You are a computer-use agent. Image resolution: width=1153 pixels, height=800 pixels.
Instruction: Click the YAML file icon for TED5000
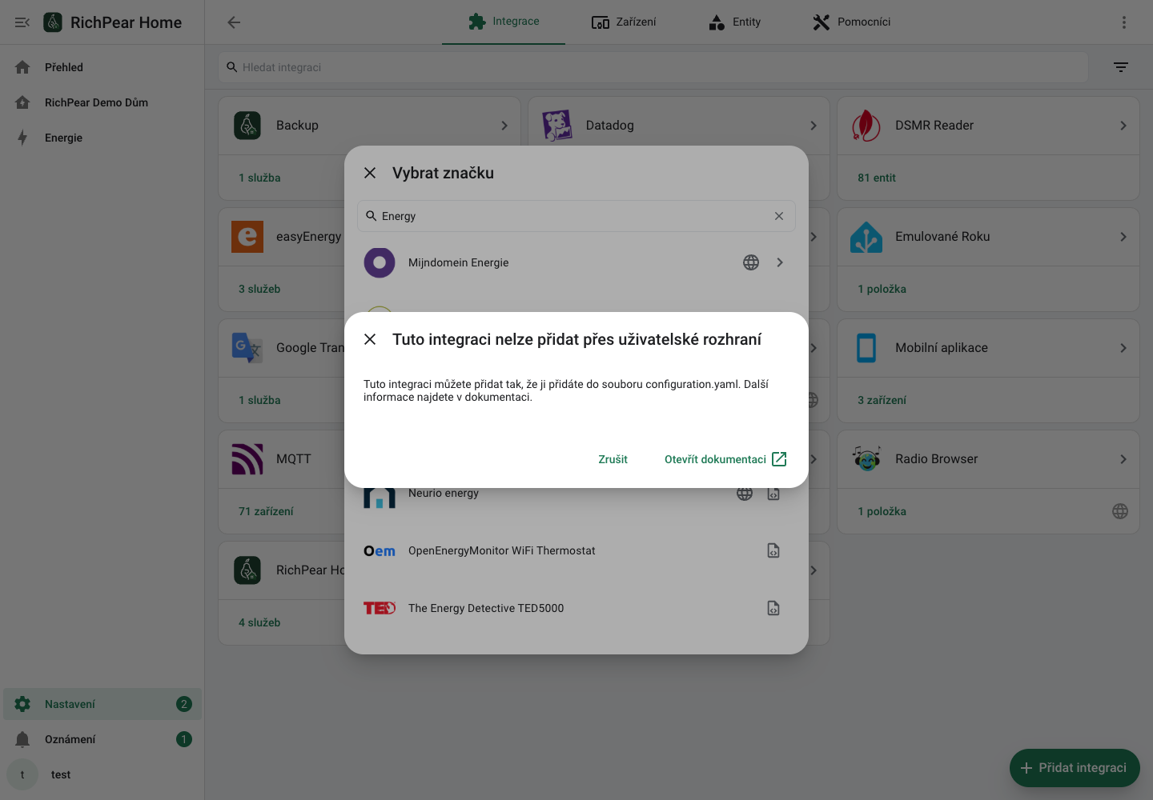(x=773, y=608)
